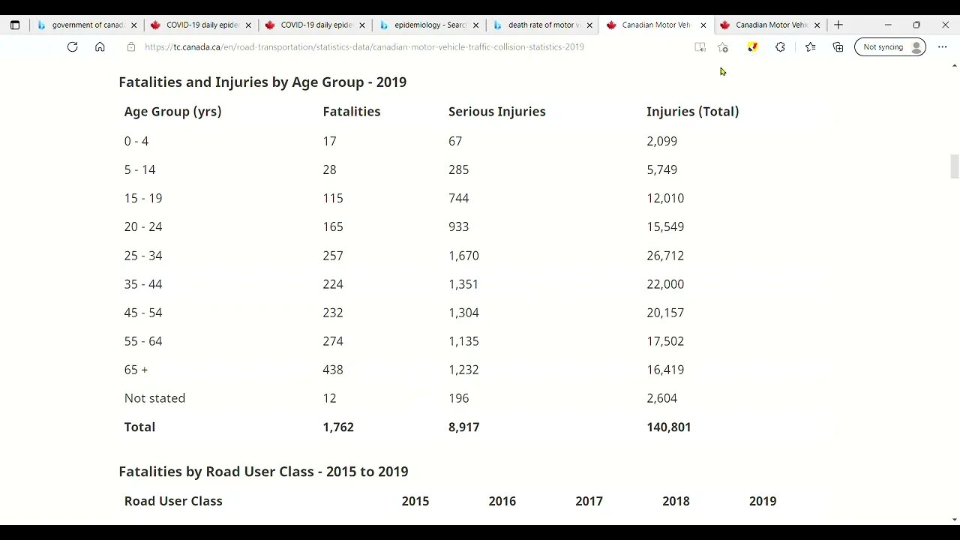Close the first COVID-19 daily epidemiology tab

248,25
